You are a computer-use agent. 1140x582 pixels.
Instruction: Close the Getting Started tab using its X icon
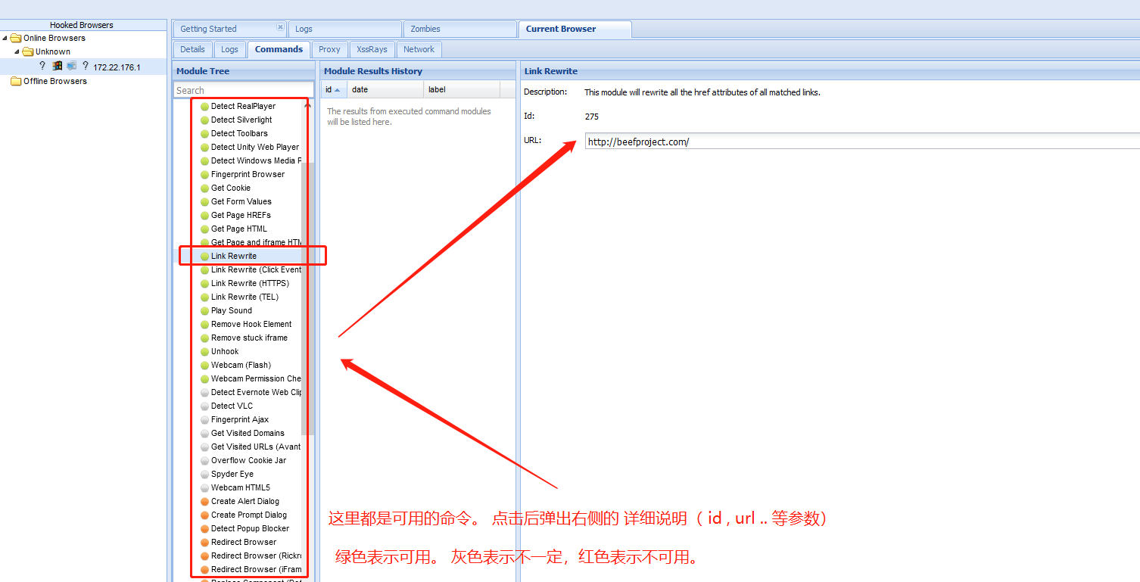280,28
